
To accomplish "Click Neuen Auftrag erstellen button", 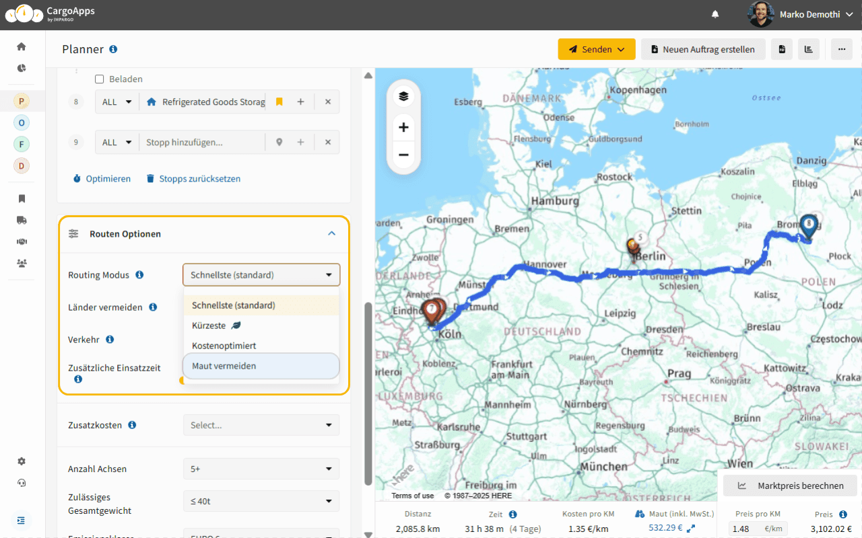I will pos(703,49).
